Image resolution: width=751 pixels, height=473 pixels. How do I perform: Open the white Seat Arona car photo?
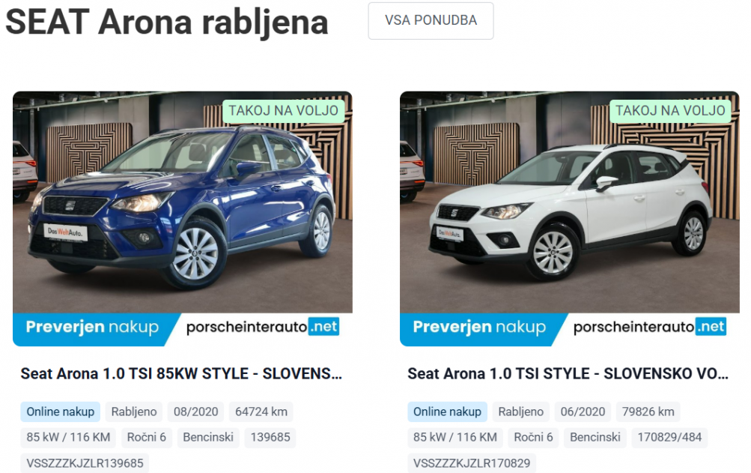click(570, 202)
